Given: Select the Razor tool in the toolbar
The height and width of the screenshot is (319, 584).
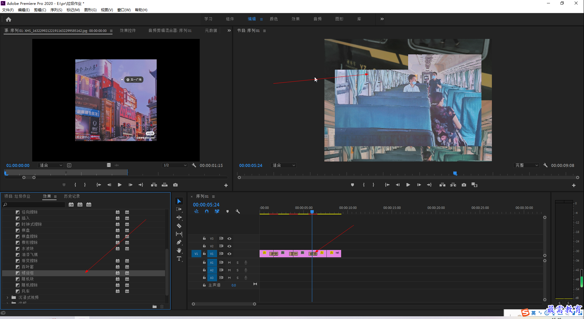Looking at the screenshot, I should point(179,226).
